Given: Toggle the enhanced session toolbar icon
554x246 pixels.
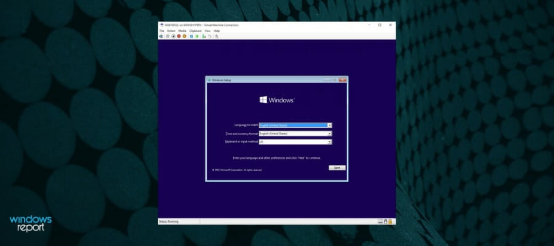Looking at the screenshot, I should [217, 36].
